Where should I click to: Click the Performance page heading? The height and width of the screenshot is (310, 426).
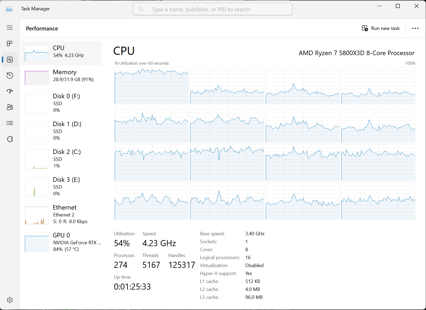42,29
